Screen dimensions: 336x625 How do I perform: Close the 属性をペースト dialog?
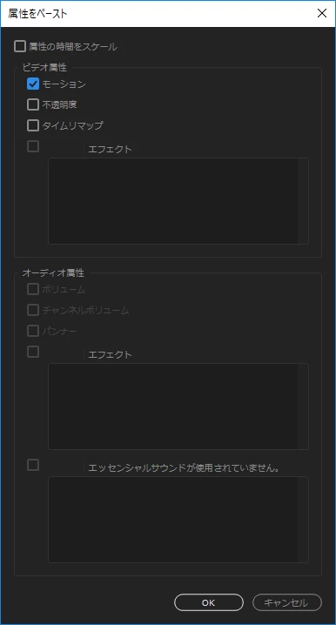(322, 13)
